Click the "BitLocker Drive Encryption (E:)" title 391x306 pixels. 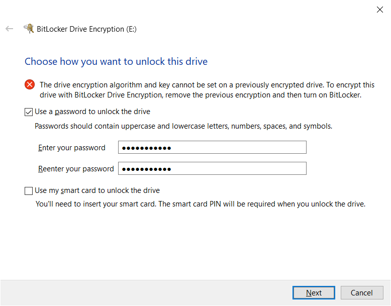pos(86,29)
